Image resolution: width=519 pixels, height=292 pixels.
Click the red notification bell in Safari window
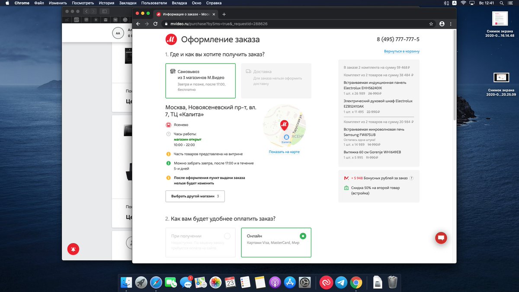point(73,249)
